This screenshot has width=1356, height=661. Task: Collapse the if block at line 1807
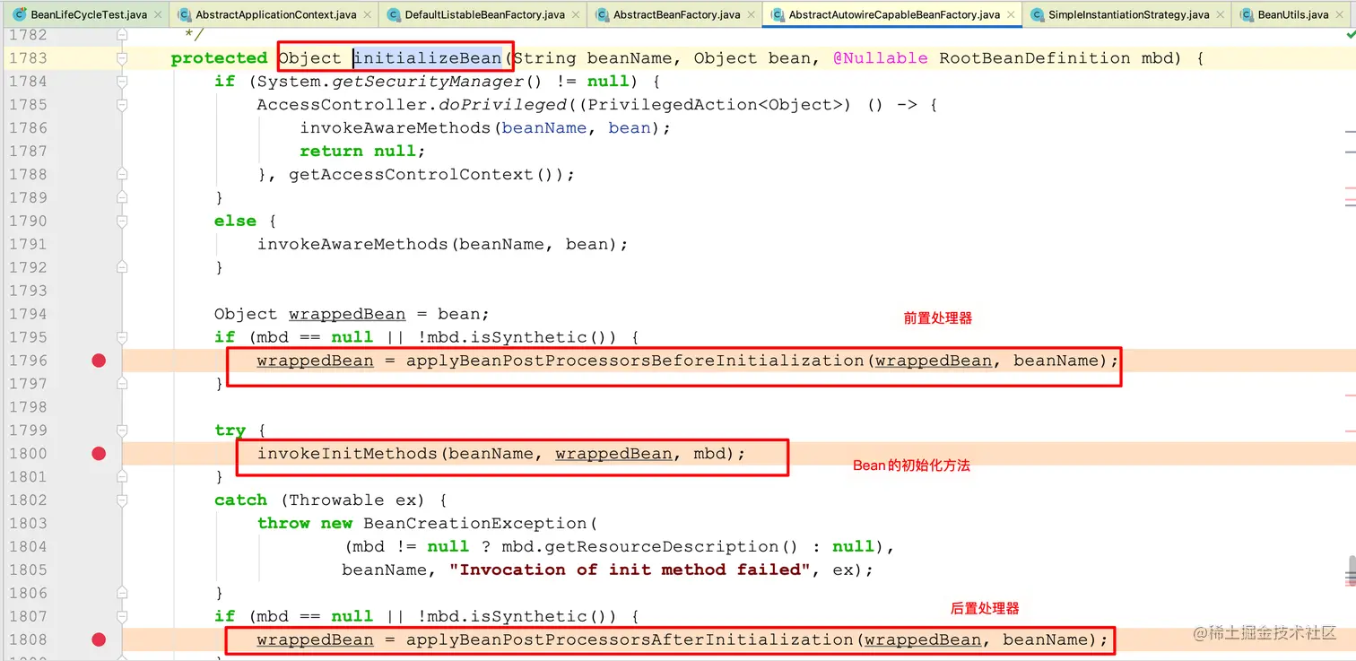[122, 616]
